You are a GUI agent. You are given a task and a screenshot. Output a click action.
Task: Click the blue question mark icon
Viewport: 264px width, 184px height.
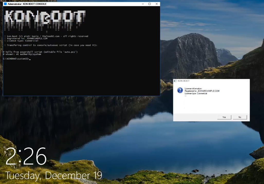[180, 90]
